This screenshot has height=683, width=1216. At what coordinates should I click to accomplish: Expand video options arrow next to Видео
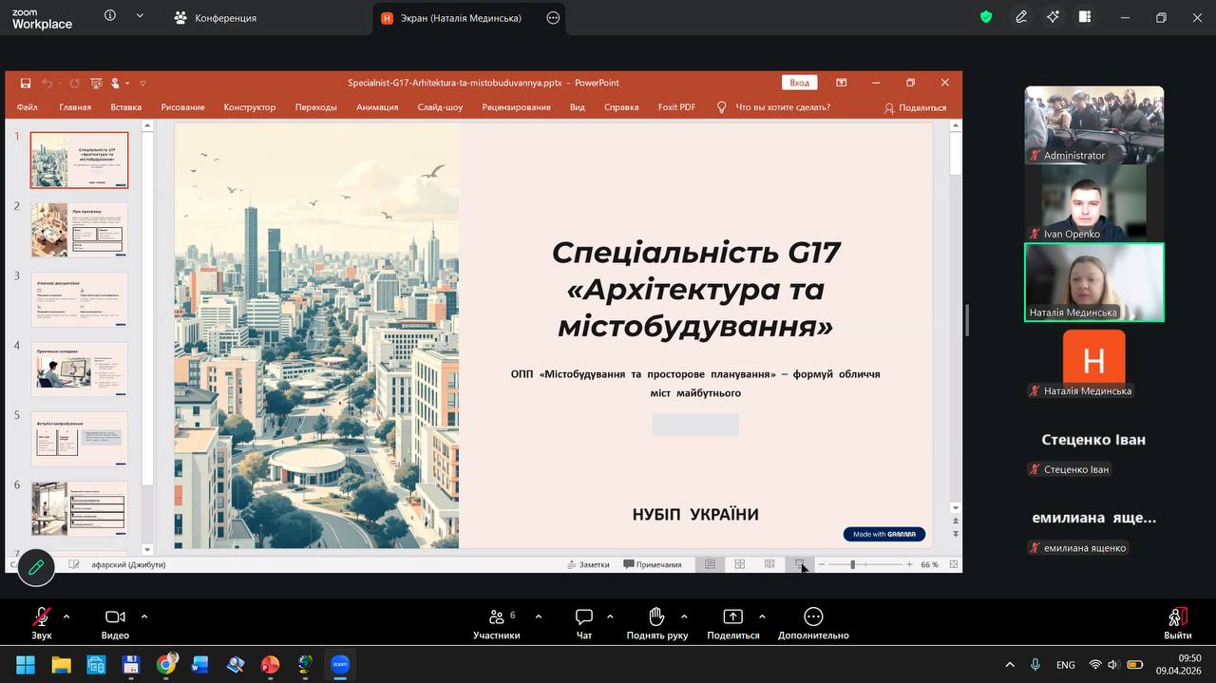(x=144, y=617)
